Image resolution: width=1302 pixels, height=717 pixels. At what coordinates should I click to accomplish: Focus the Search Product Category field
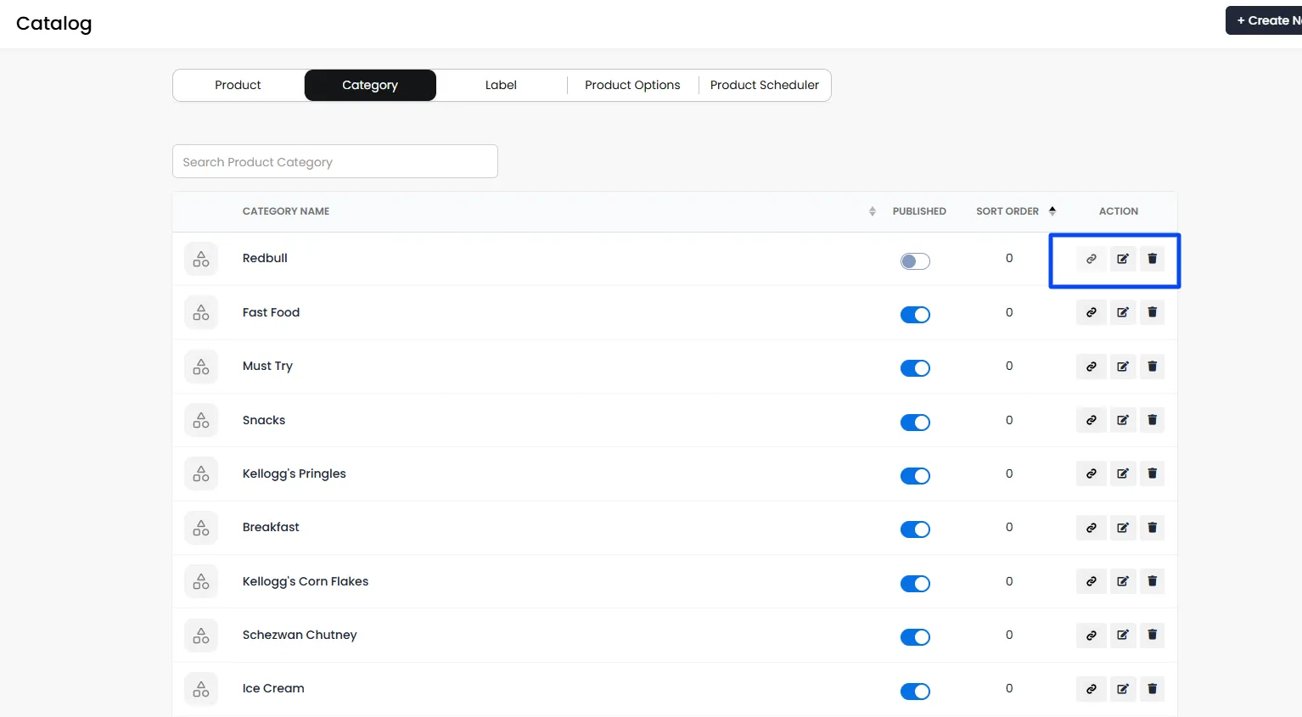335,161
